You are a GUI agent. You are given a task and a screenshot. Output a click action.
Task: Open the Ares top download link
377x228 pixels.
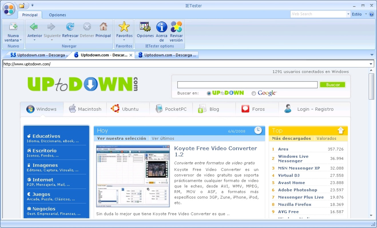pos(283,149)
